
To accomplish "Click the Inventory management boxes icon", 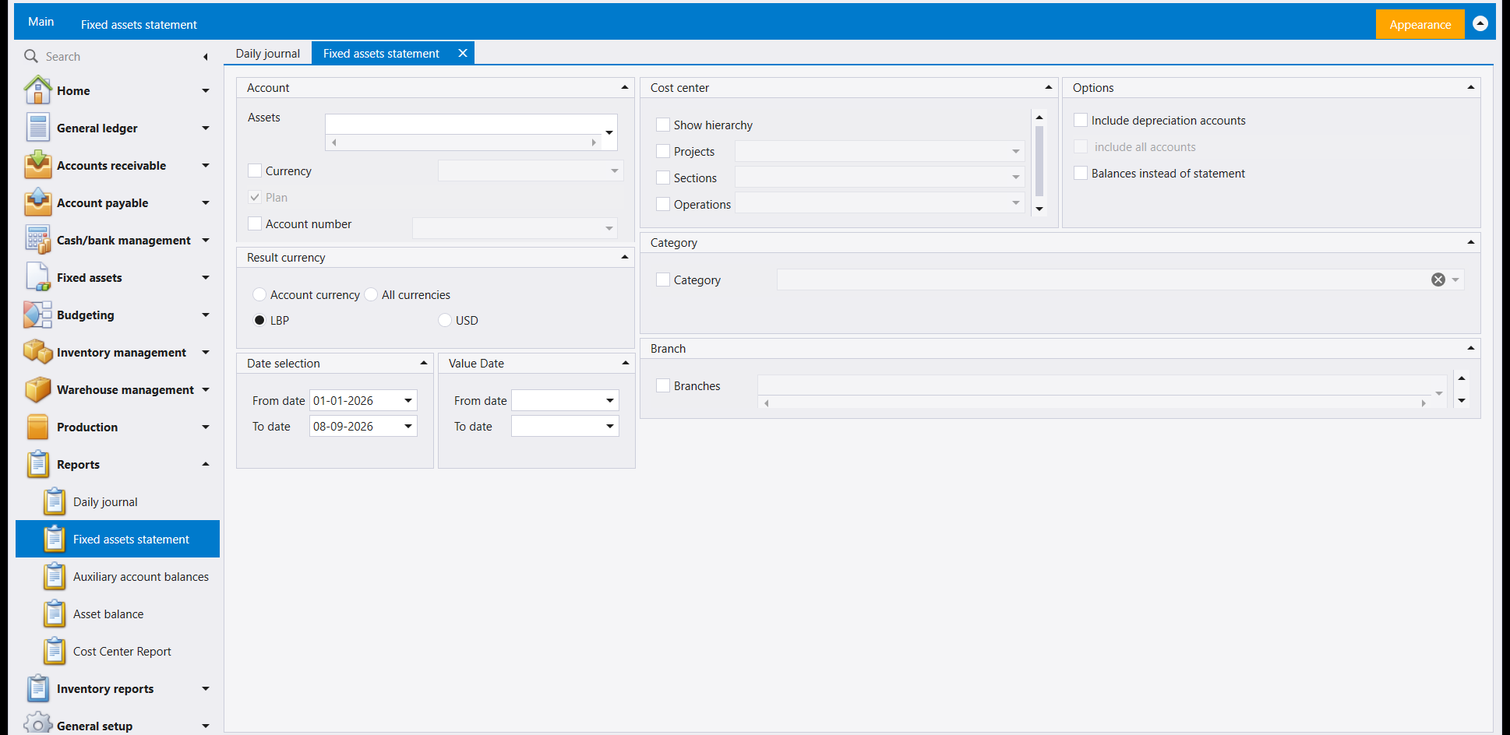I will tap(37, 352).
